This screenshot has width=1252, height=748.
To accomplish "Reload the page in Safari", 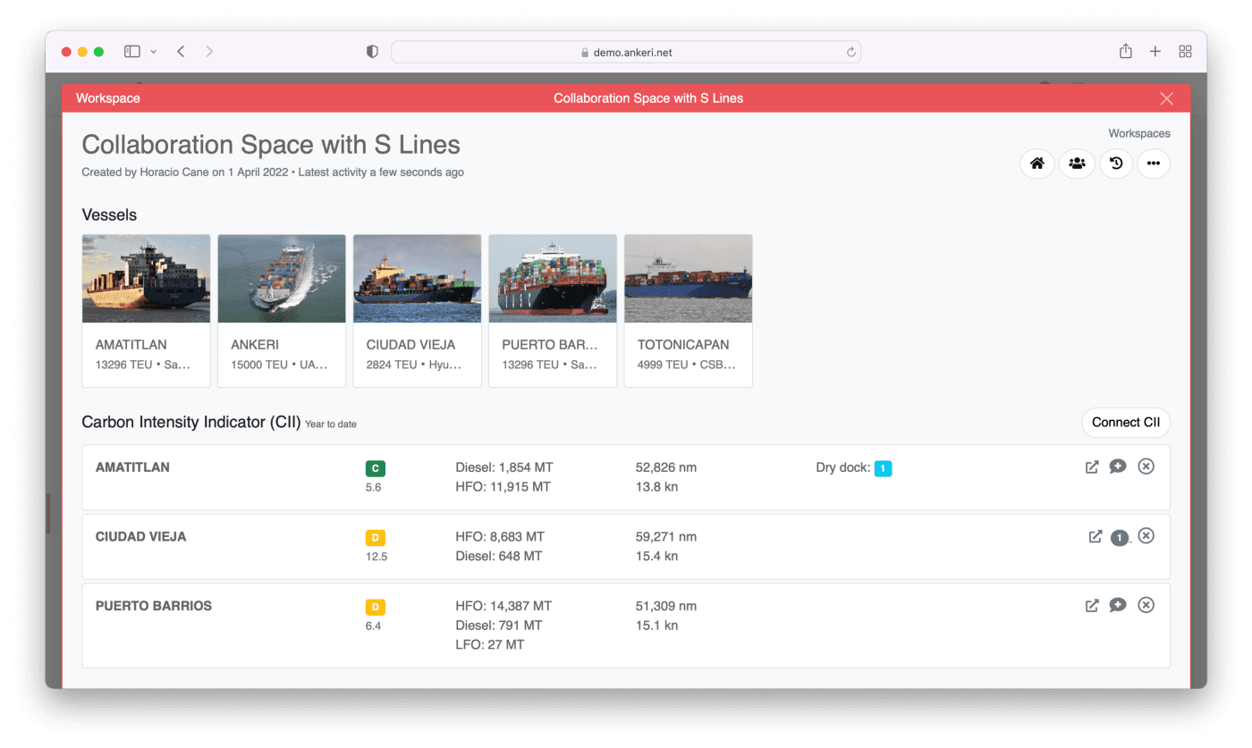I will [x=851, y=52].
